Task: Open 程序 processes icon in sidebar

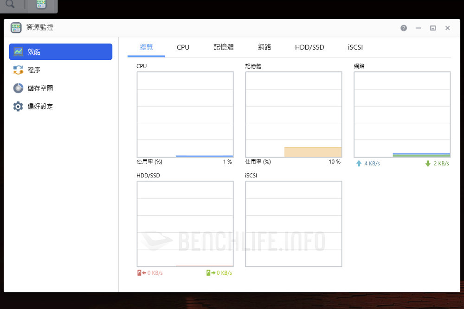Action: [18, 70]
